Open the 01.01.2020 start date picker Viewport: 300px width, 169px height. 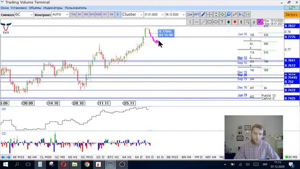pyautogui.click(x=154, y=15)
